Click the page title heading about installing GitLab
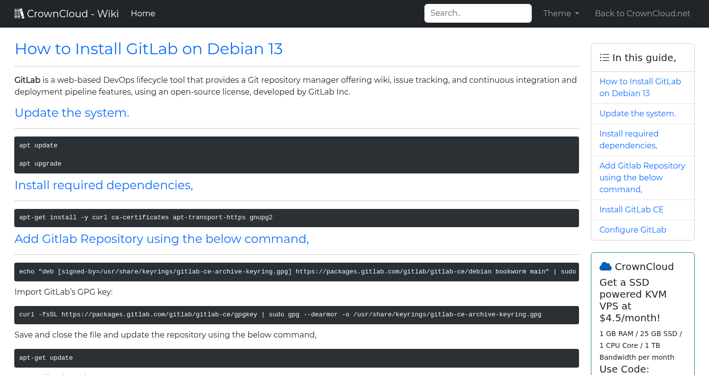The image size is (709, 375). coord(149,49)
